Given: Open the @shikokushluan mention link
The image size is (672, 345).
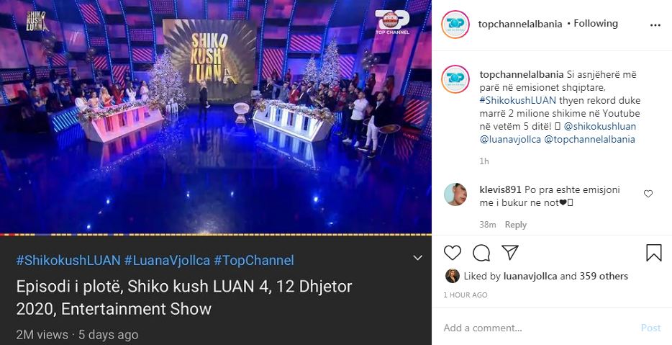Looking at the screenshot, I should pyautogui.click(x=597, y=126).
